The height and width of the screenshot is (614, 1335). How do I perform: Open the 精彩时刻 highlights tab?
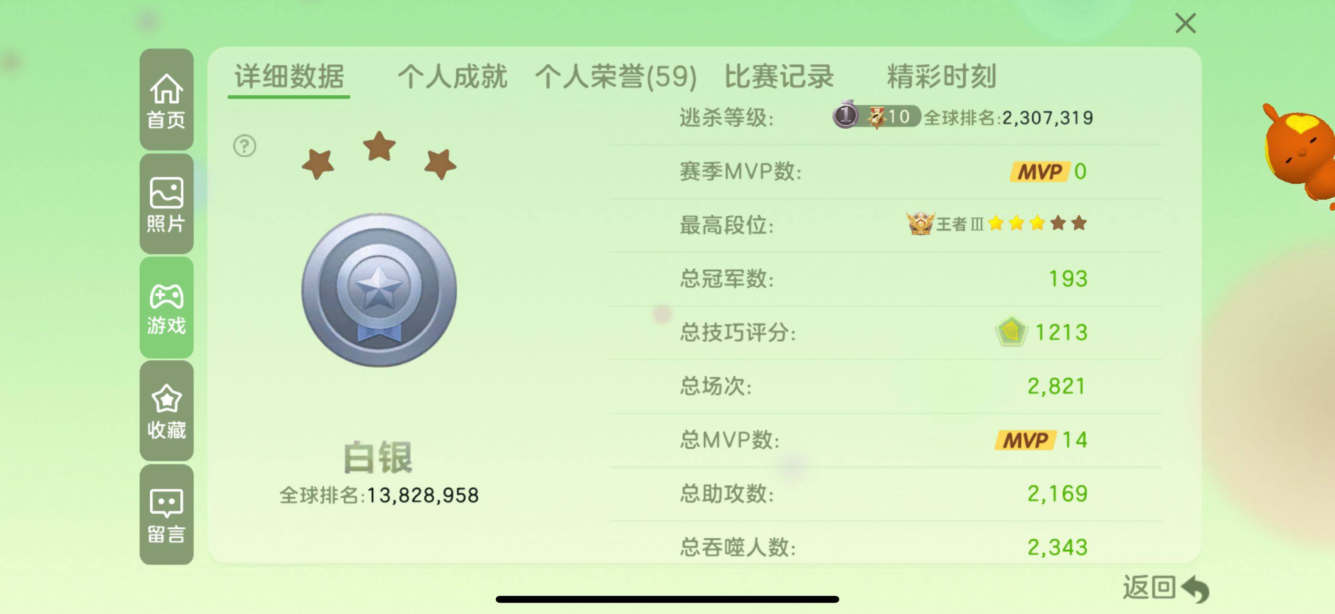942,77
